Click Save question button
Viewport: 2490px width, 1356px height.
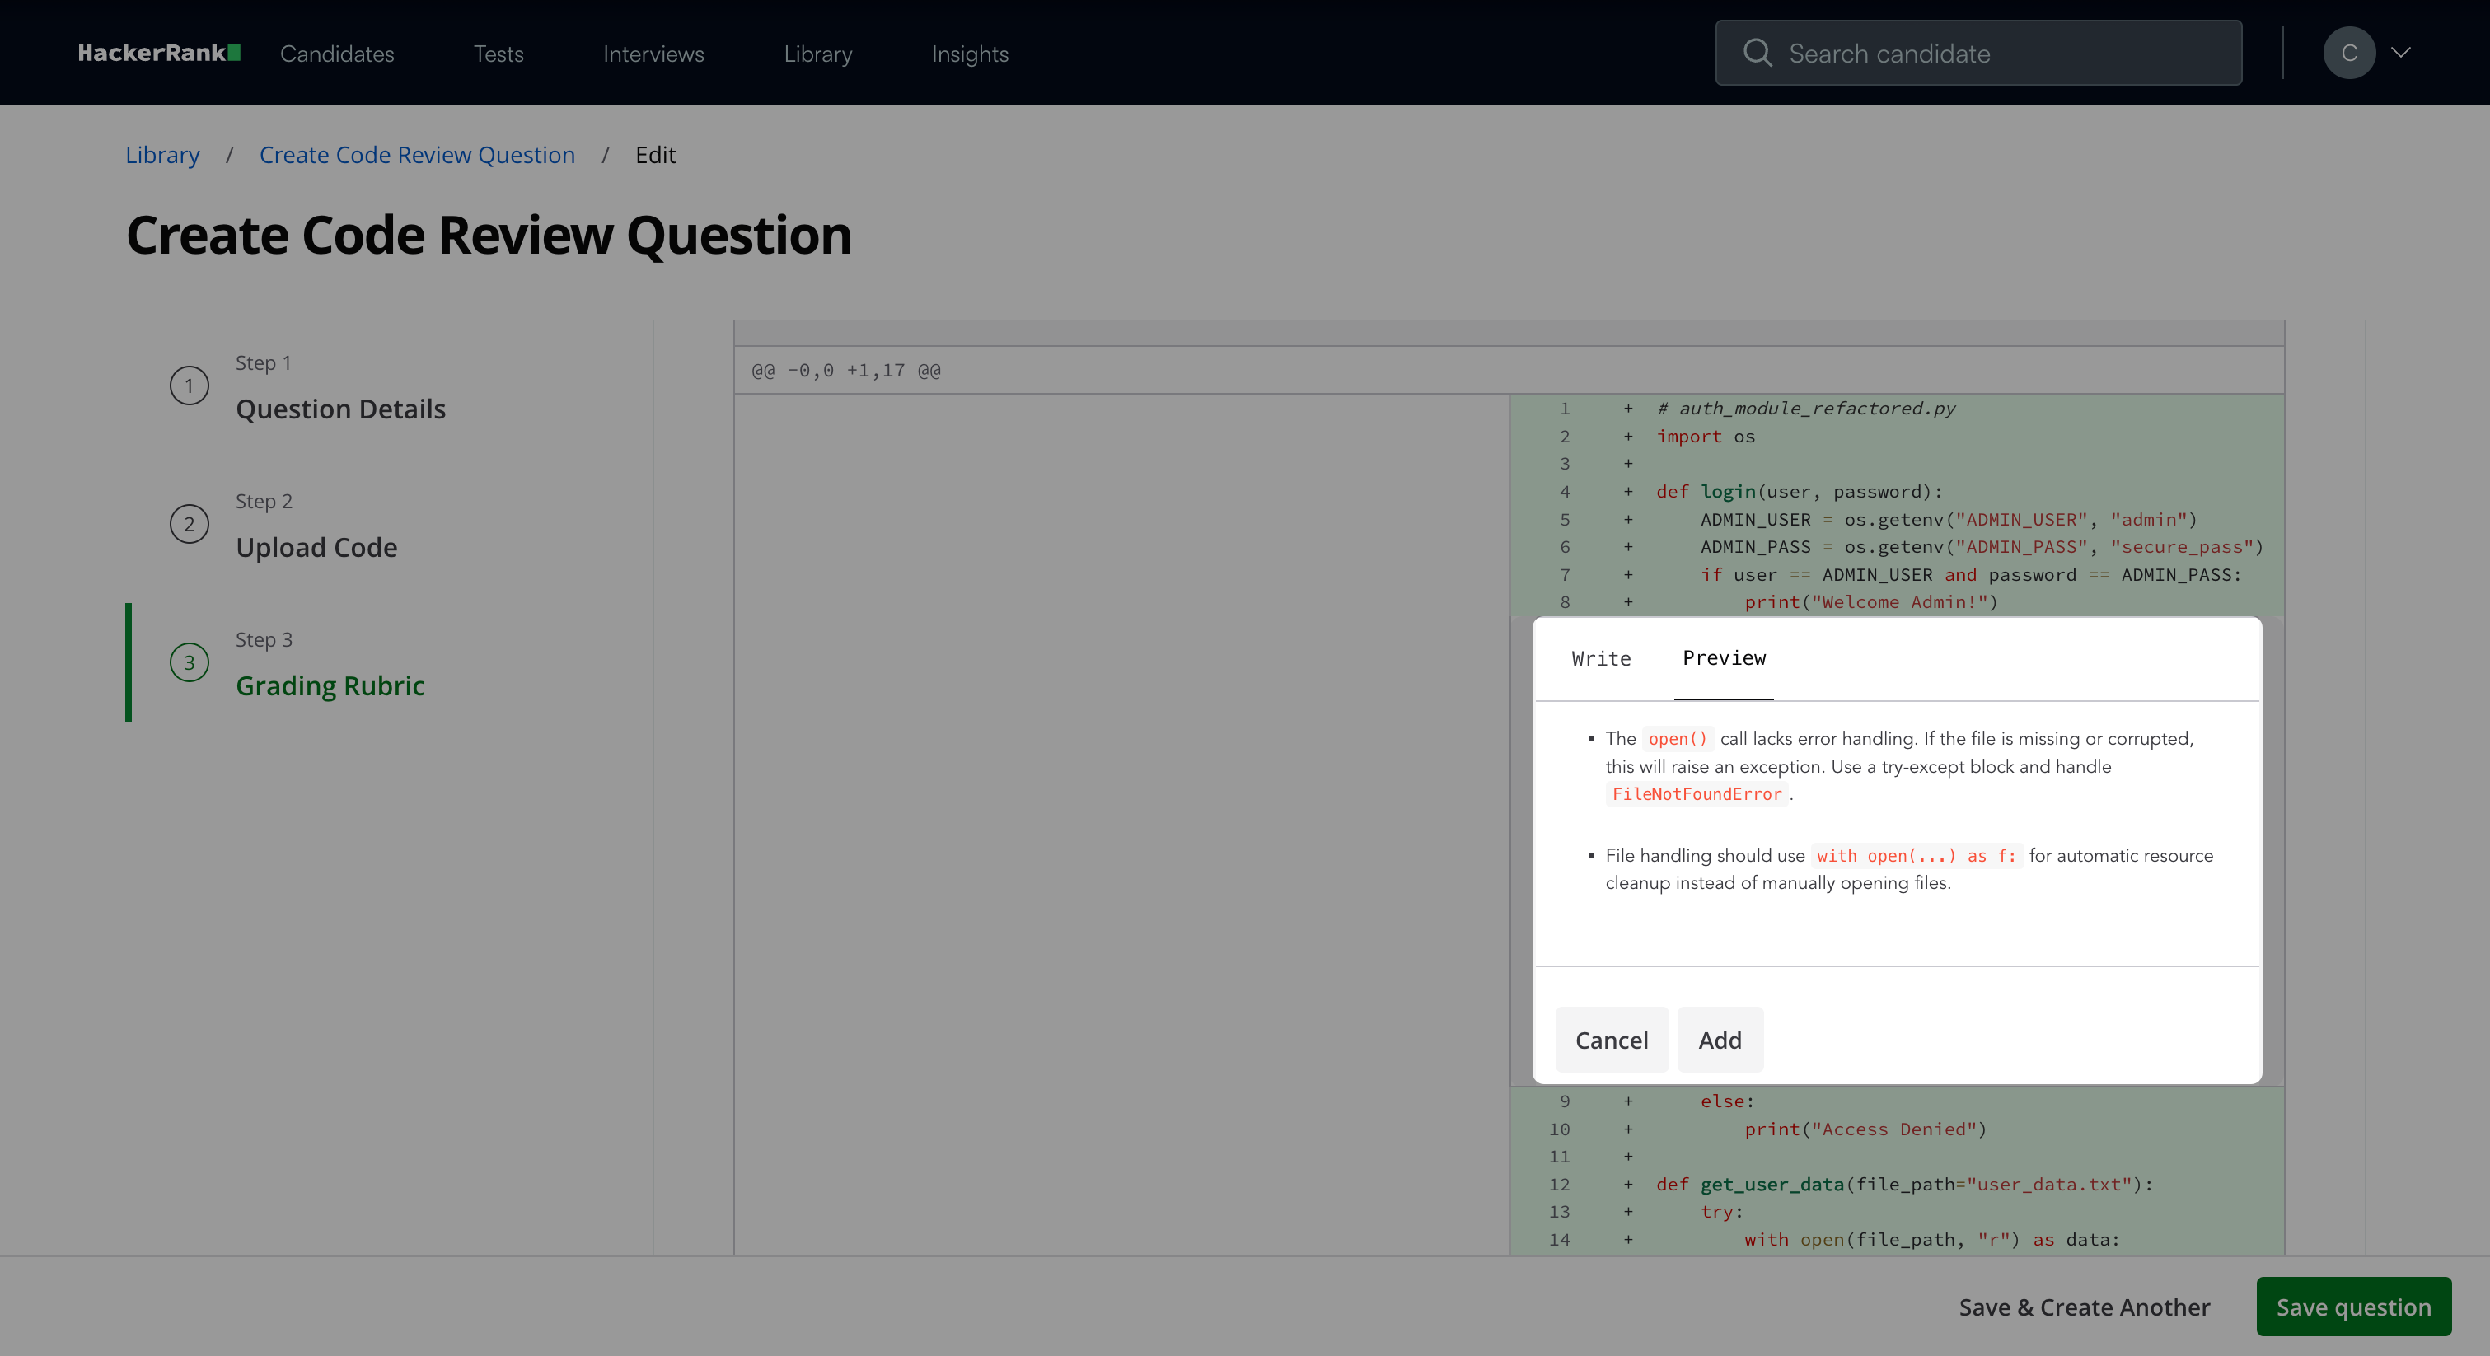pos(2352,1307)
